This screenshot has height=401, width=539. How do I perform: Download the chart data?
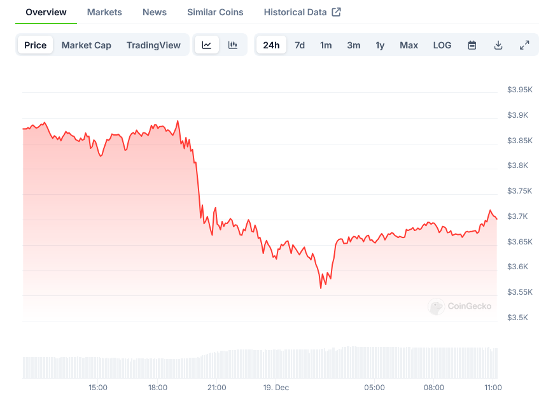coord(498,45)
